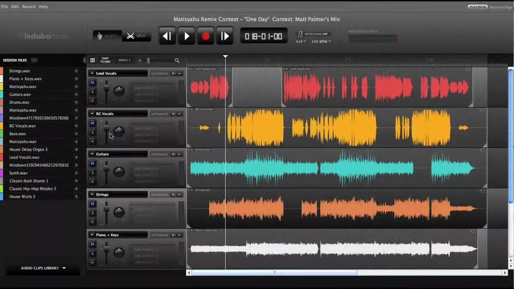The height and width of the screenshot is (289, 514).
Task: Toggle the metronome on or off
Action: 313,34
